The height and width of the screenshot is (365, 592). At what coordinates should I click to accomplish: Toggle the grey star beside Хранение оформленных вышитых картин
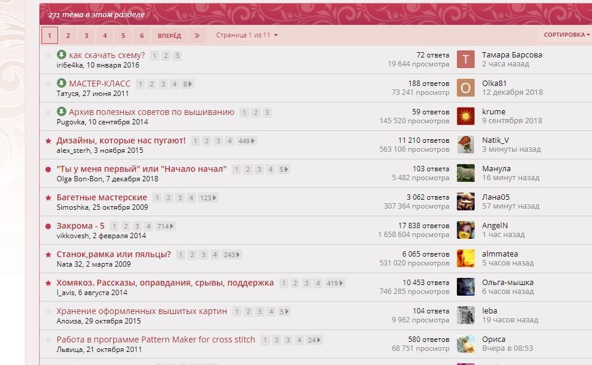[x=49, y=312]
